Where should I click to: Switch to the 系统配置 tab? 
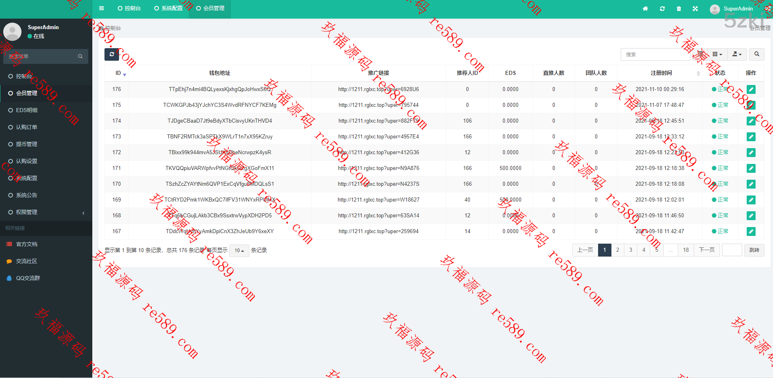click(x=168, y=8)
